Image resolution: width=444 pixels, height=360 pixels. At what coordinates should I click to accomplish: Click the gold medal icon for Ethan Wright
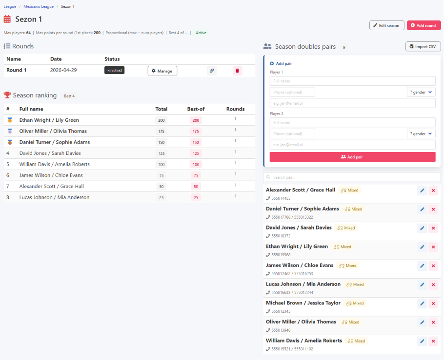(x=10, y=120)
